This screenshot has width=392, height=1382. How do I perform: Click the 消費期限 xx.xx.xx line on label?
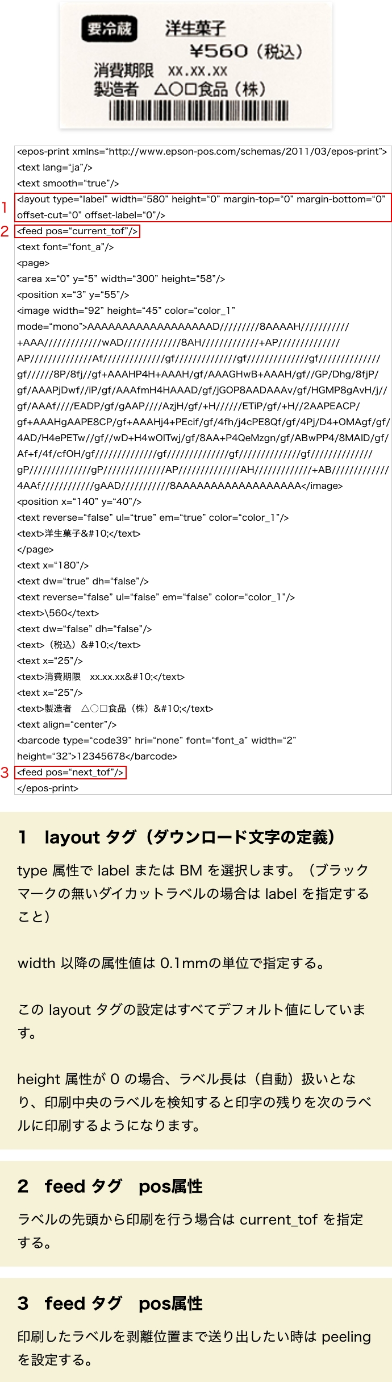coord(160,70)
